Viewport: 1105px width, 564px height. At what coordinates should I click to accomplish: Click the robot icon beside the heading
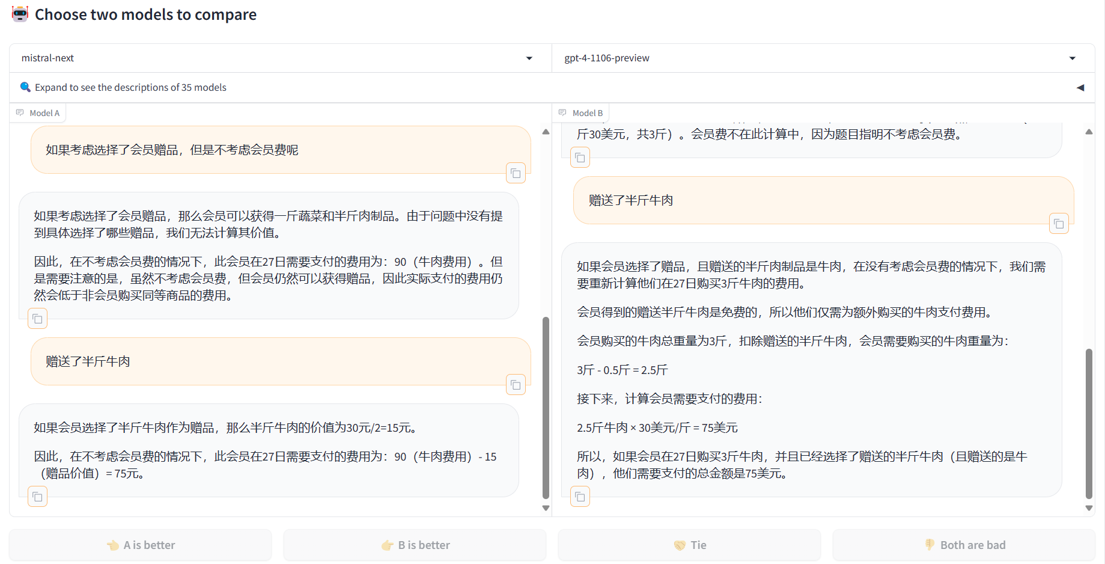coord(20,14)
